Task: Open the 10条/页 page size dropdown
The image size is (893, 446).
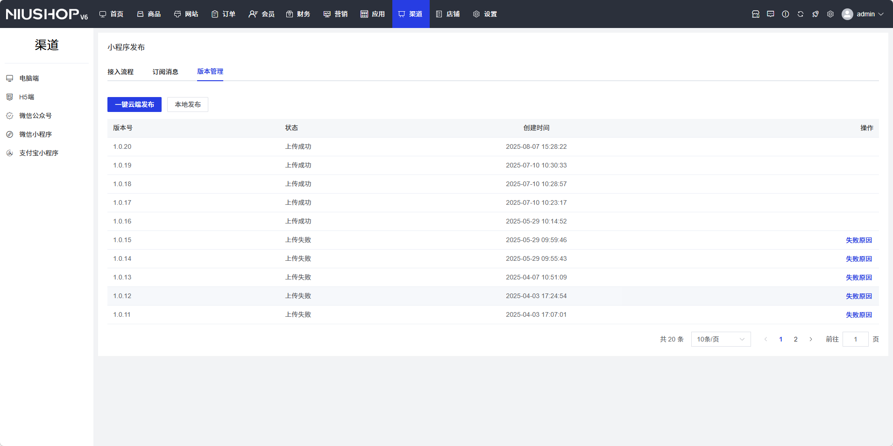Action: (721, 339)
